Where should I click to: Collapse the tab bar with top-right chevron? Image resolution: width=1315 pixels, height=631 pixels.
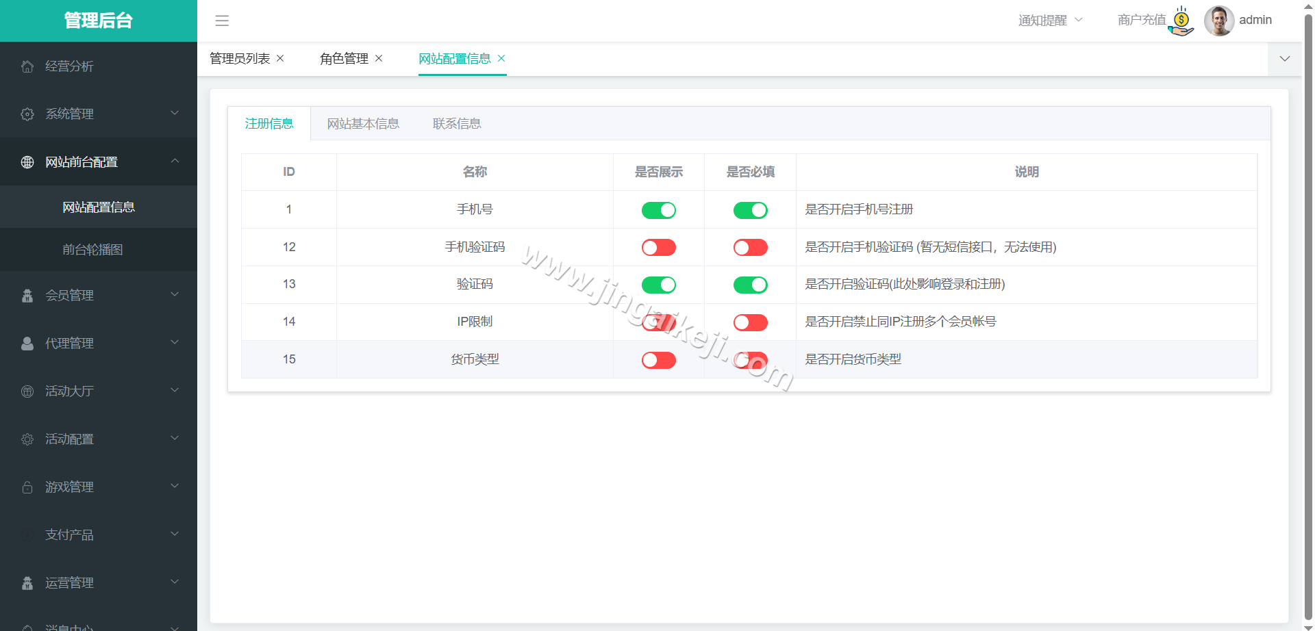tap(1284, 59)
